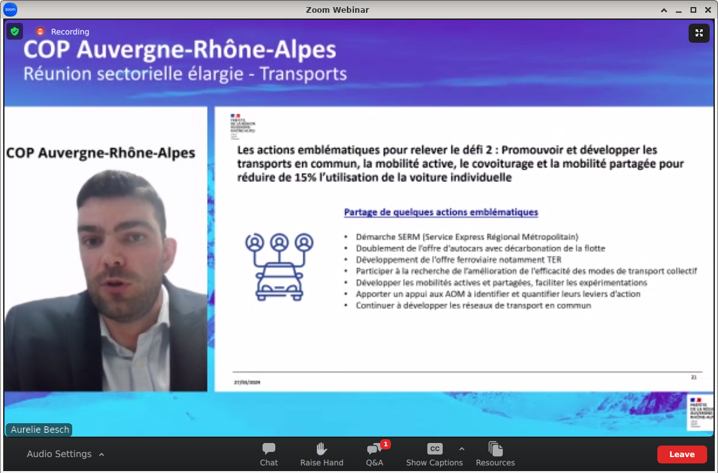Screen dimensions: 718x473
Task: Open the Chat panel
Action: [269, 454]
